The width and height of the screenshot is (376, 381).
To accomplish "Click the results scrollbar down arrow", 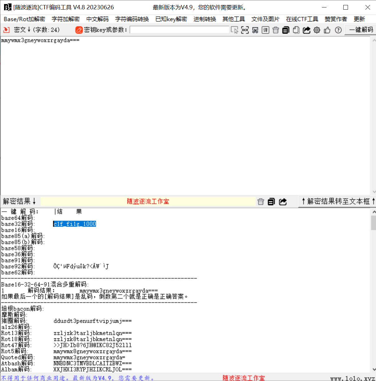I will (x=374, y=370).
